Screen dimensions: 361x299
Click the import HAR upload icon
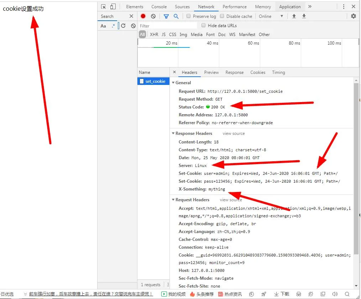(294, 16)
